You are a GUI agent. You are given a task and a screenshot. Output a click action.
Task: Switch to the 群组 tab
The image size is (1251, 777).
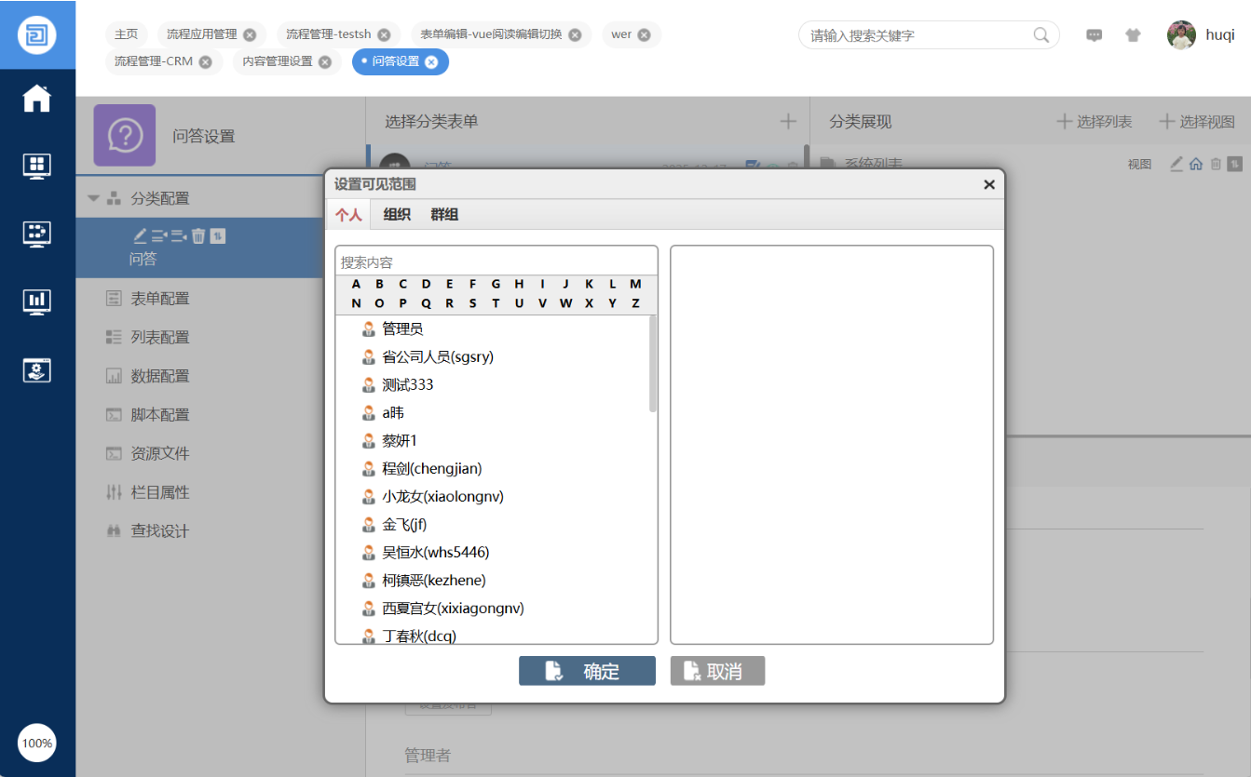pos(444,215)
